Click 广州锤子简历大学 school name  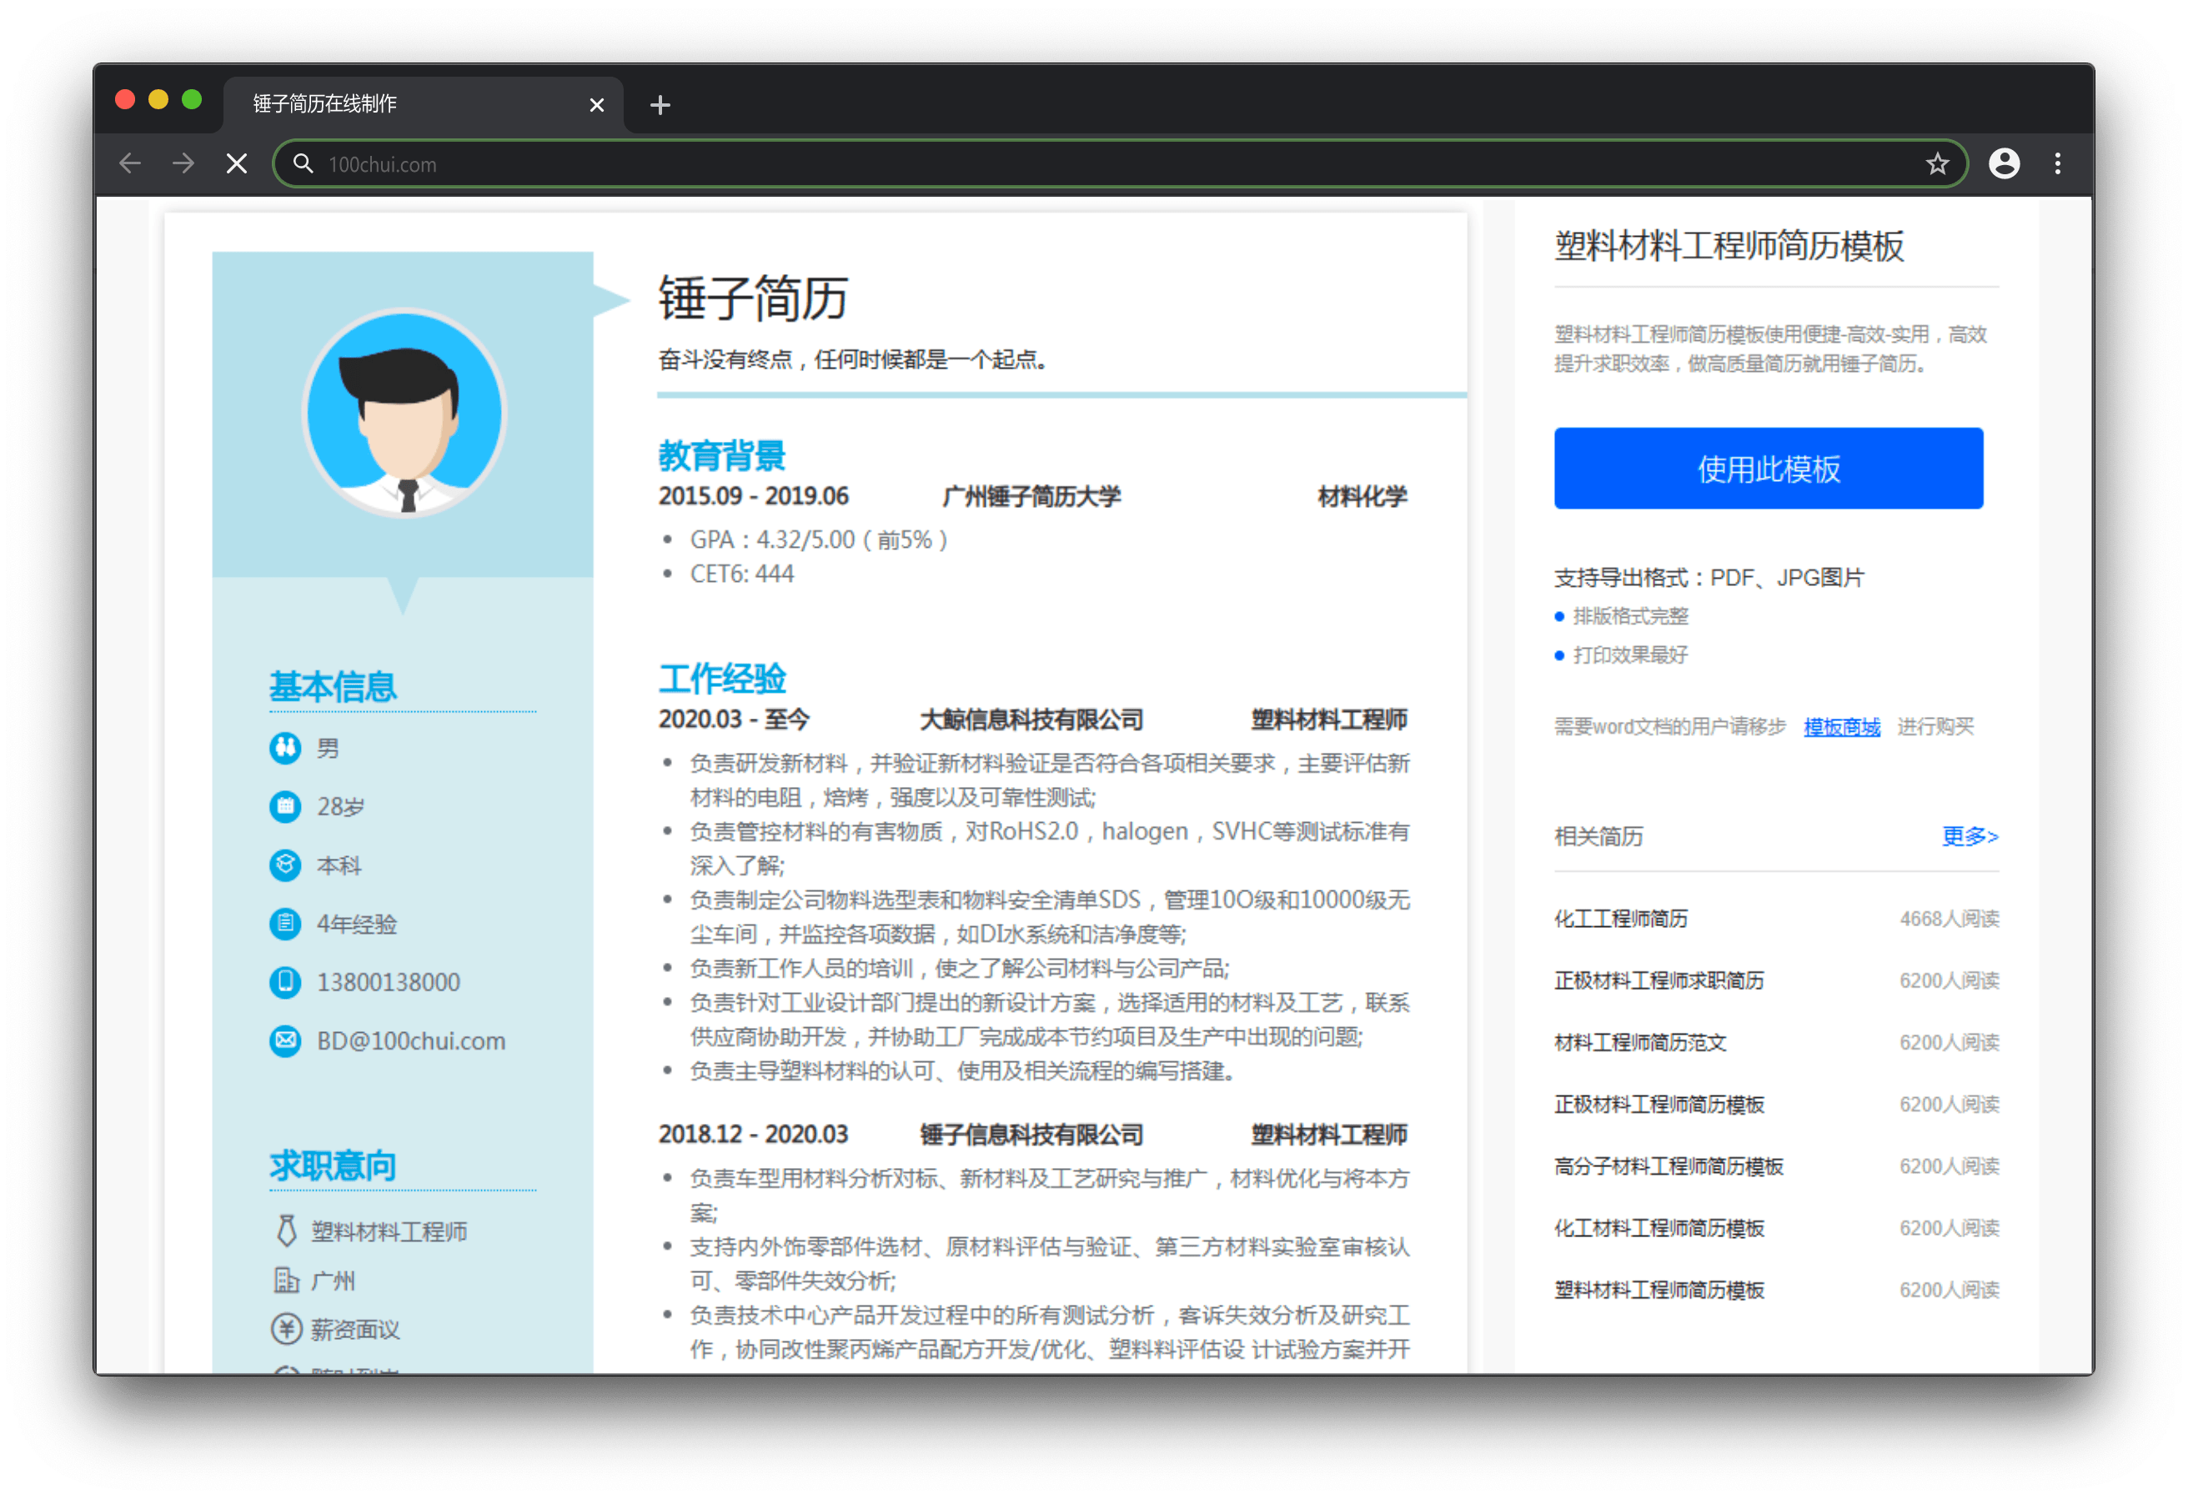(x=1031, y=496)
